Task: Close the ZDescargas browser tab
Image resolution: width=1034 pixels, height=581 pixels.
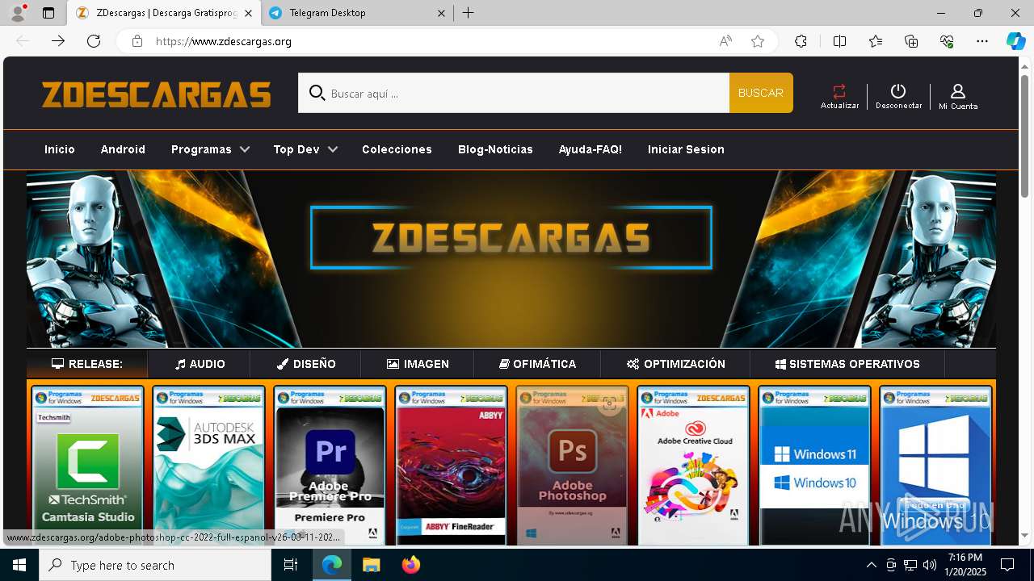Action: (248, 13)
